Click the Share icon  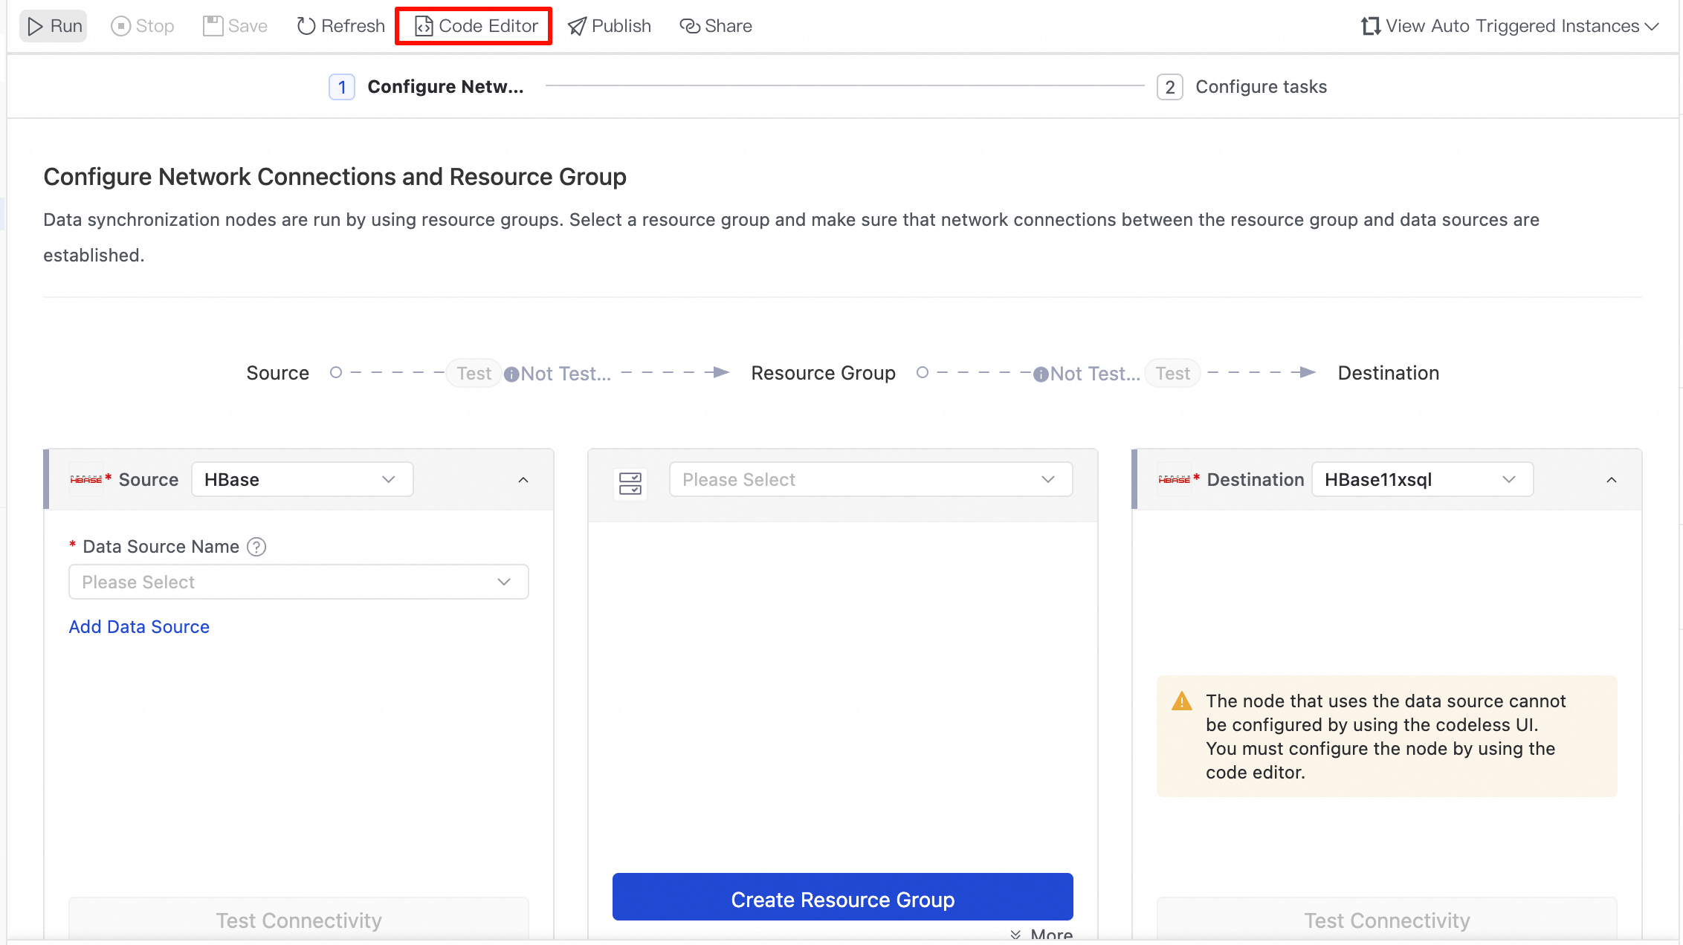coord(690,26)
